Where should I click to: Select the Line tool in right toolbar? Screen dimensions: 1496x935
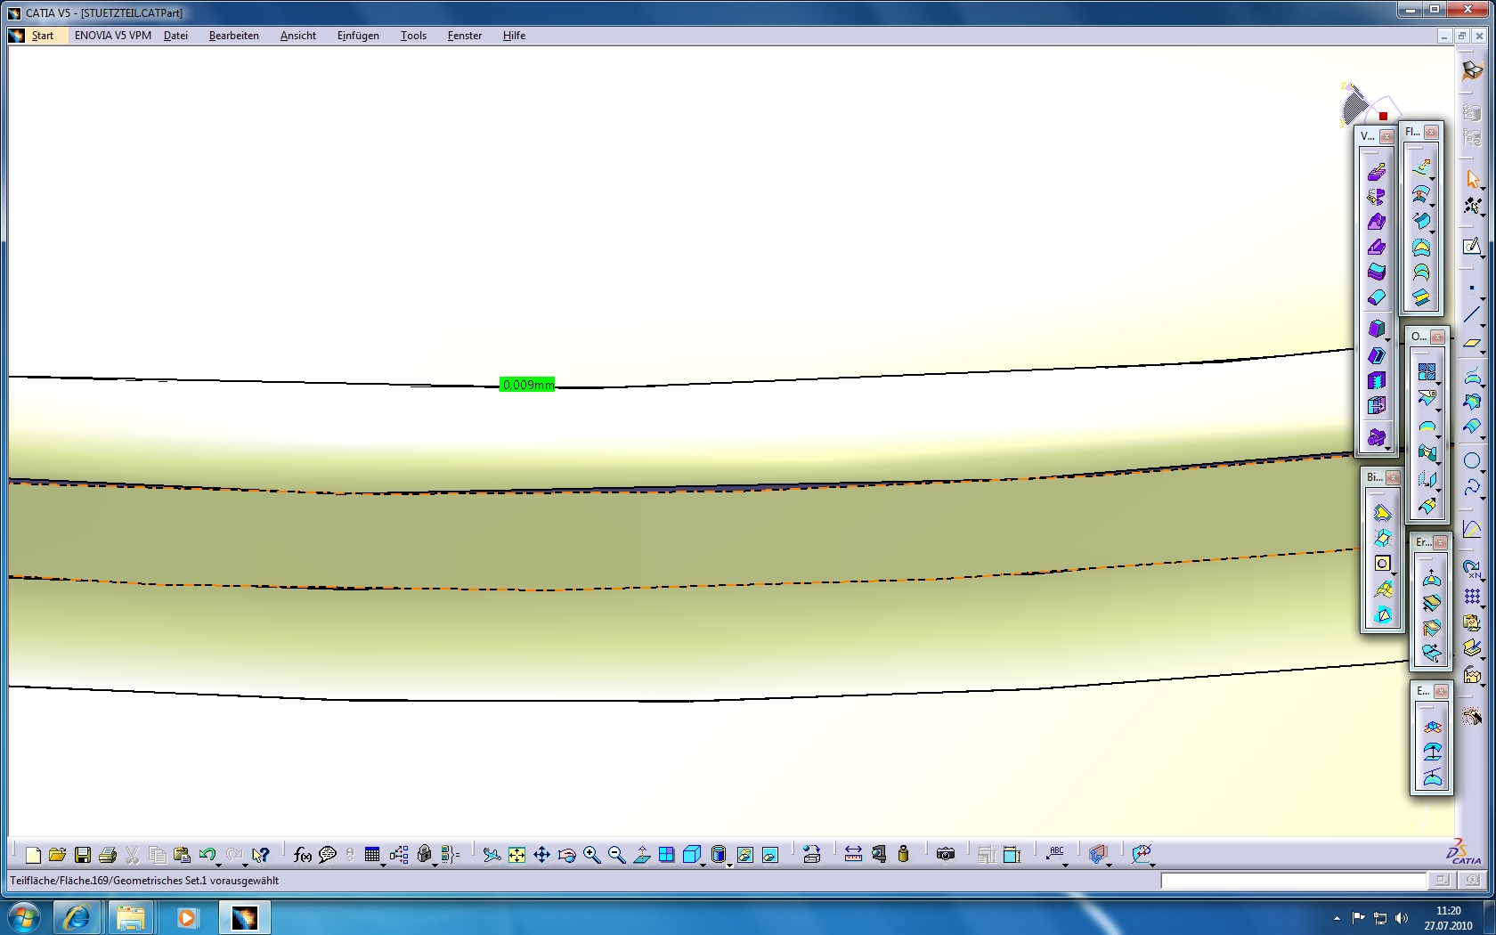pos(1472,313)
